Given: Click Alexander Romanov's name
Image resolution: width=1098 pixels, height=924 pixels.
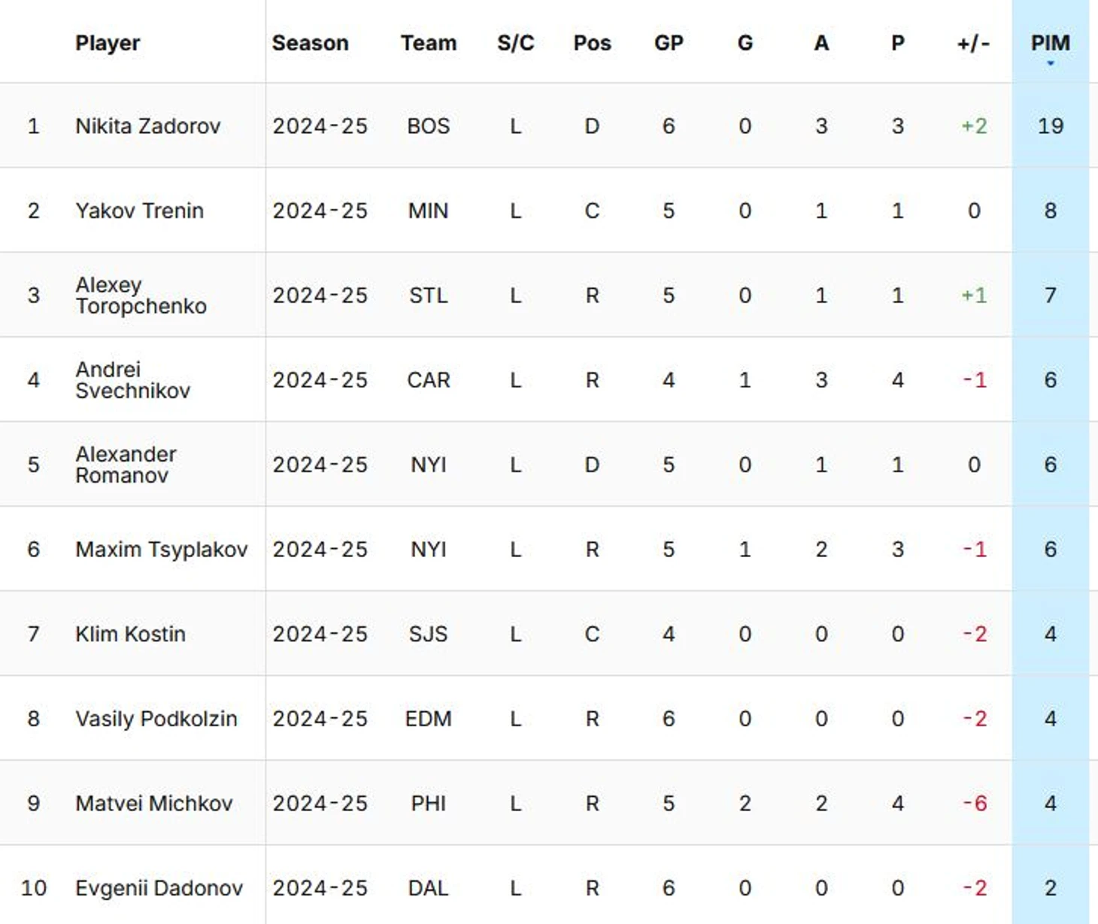Looking at the screenshot, I should coord(126,465).
